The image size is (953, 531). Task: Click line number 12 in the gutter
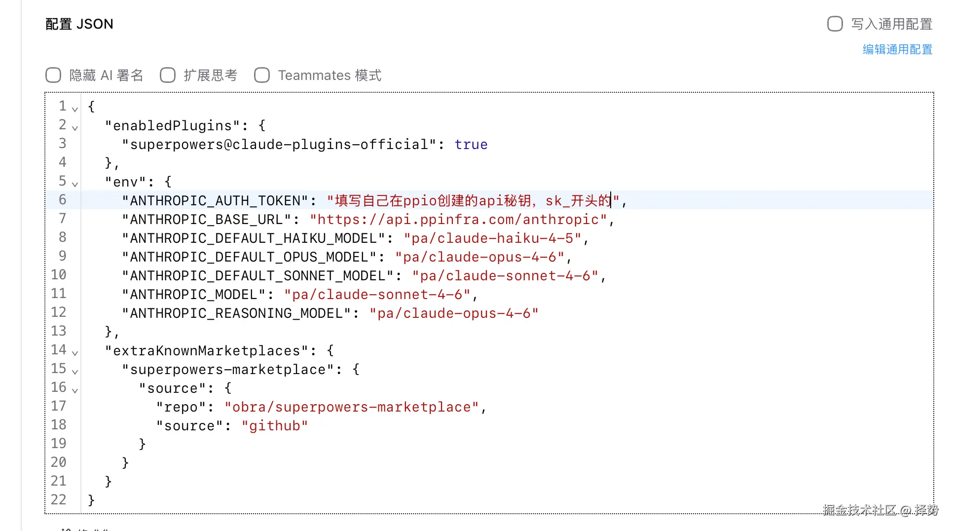tap(58, 312)
